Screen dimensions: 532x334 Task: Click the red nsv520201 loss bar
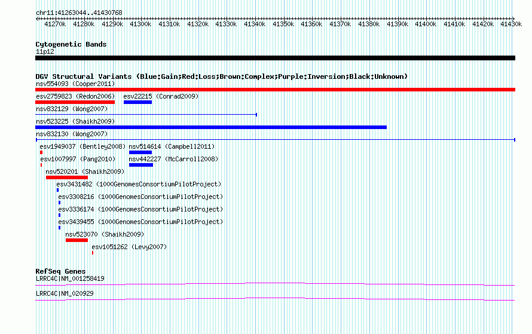tap(67, 177)
